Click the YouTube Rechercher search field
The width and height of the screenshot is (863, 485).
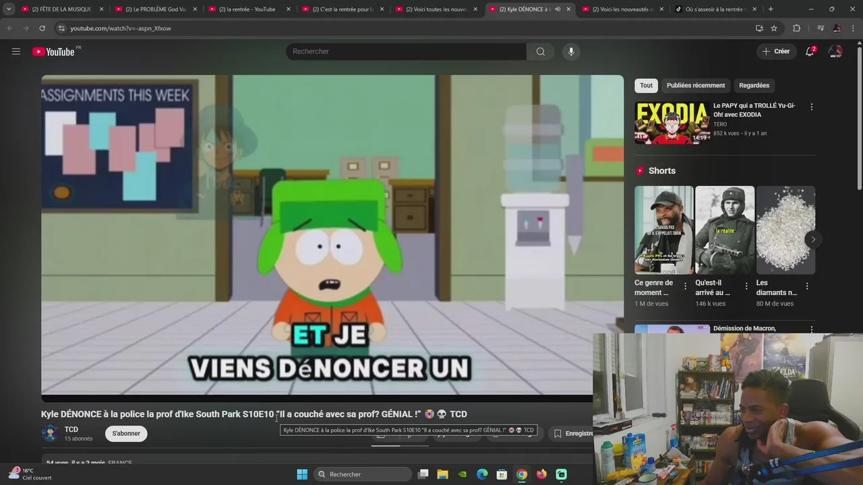(x=406, y=51)
